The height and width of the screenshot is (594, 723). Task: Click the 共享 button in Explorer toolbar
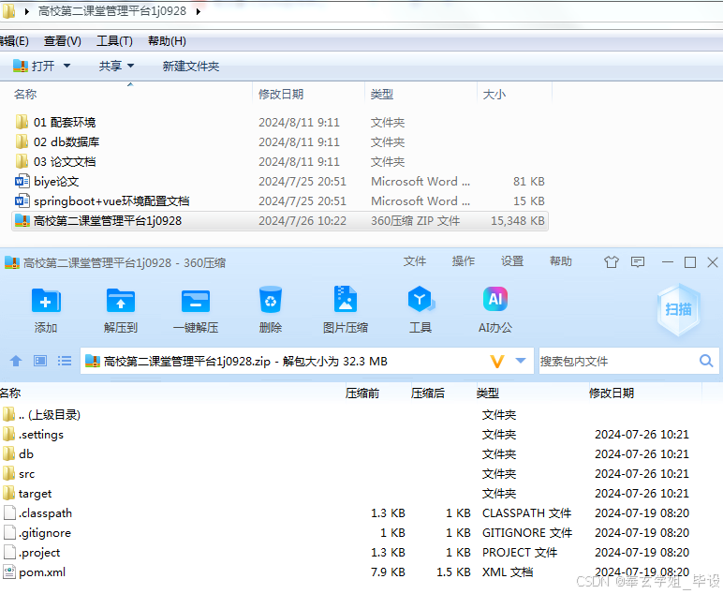click(111, 66)
